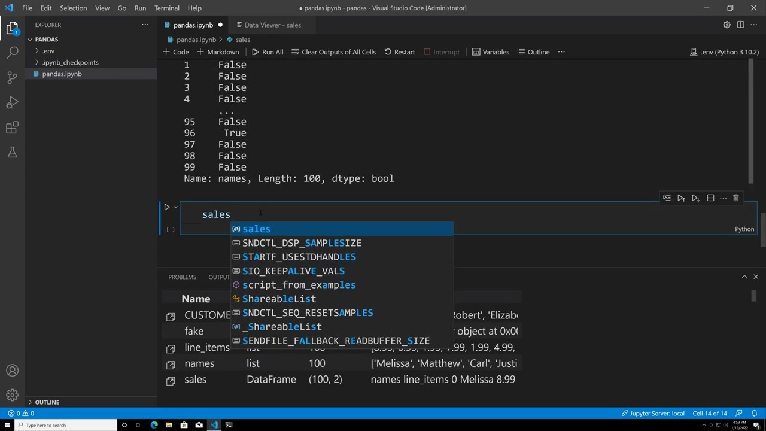Open editor more actions ellipsis
This screenshot has height=431, width=766.
[x=754, y=25]
